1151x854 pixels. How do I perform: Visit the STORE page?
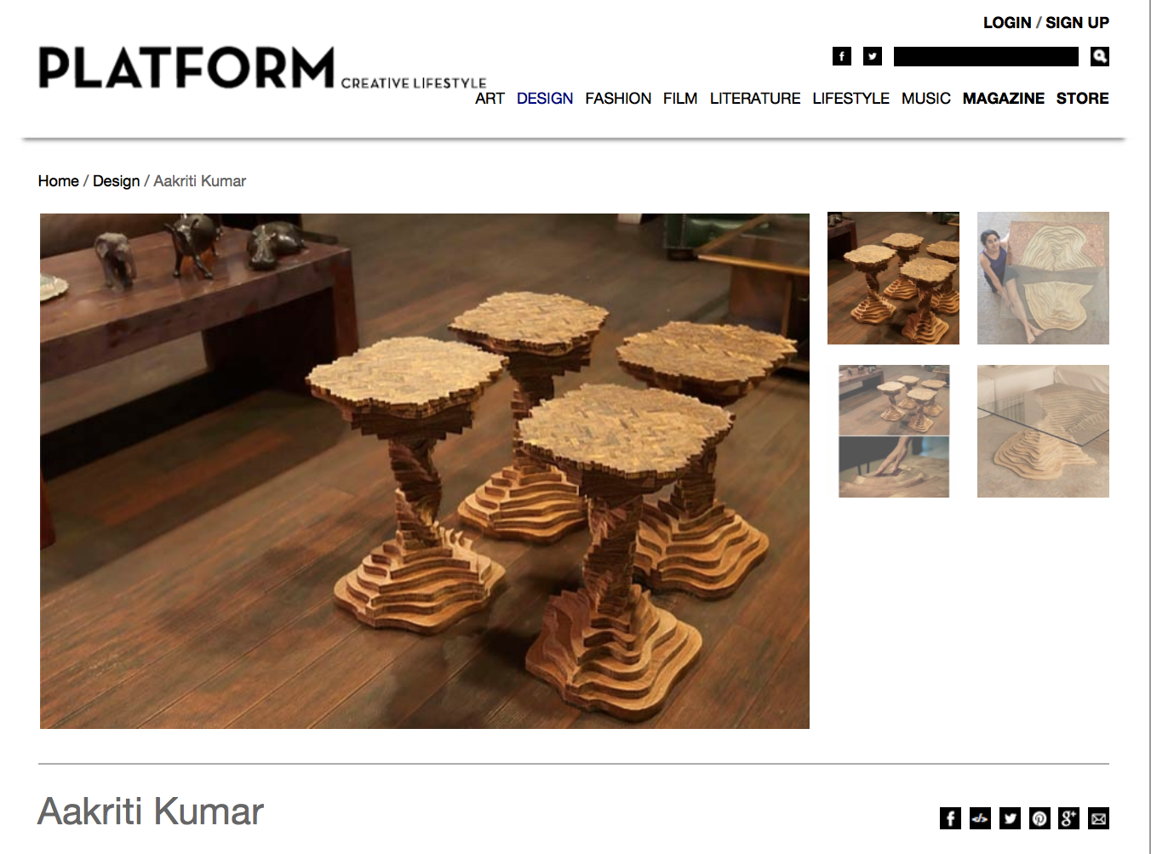[x=1082, y=99]
